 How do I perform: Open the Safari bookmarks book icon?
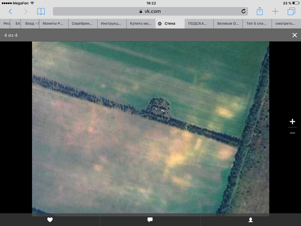point(41,11)
